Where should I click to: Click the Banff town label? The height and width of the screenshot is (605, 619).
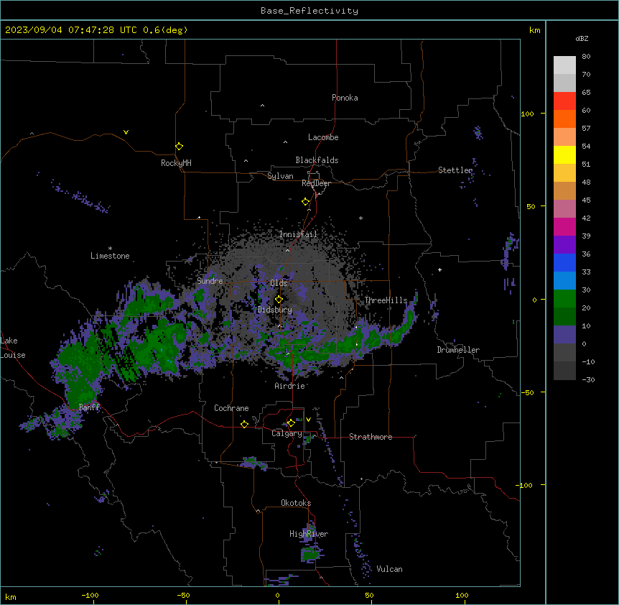(89, 407)
